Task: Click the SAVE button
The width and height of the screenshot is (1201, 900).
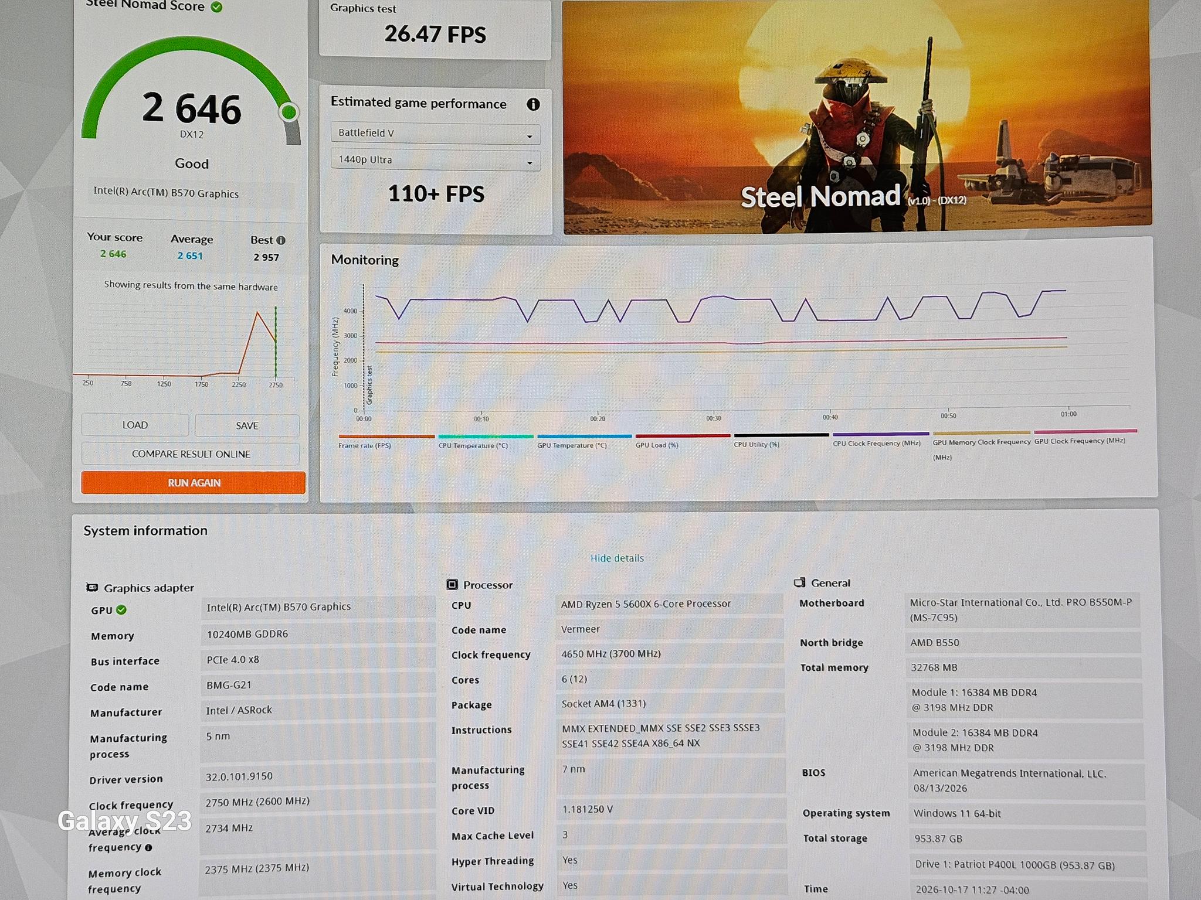Action: point(247,425)
